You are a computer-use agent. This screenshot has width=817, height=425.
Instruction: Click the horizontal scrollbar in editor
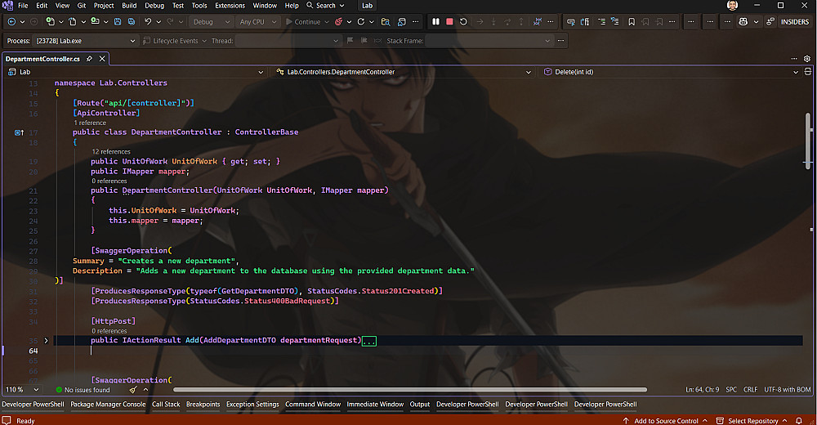[x=409, y=390]
